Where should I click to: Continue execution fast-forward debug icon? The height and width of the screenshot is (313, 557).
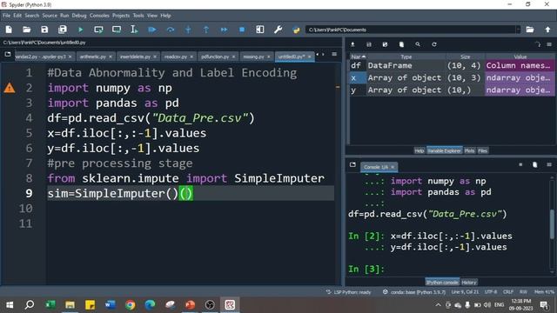tap(224, 30)
